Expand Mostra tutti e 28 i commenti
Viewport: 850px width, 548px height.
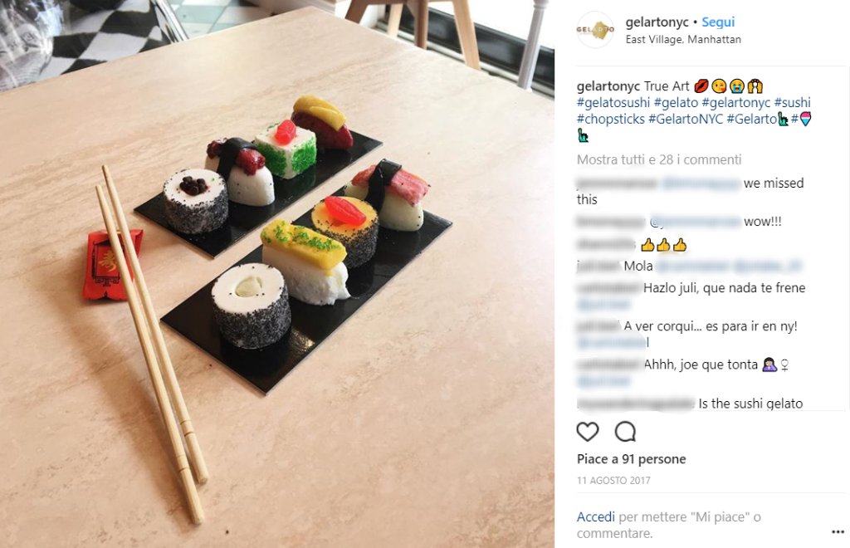point(658,160)
